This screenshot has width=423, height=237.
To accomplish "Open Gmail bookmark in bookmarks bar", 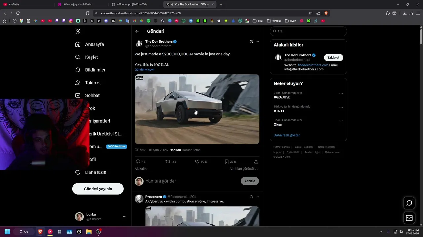I will (x=134, y=21).
